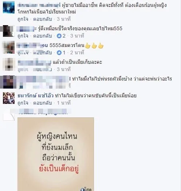This screenshot has height=191, width=181.
Task: Open the first commenter's blue avatar
Action: (9, 7)
